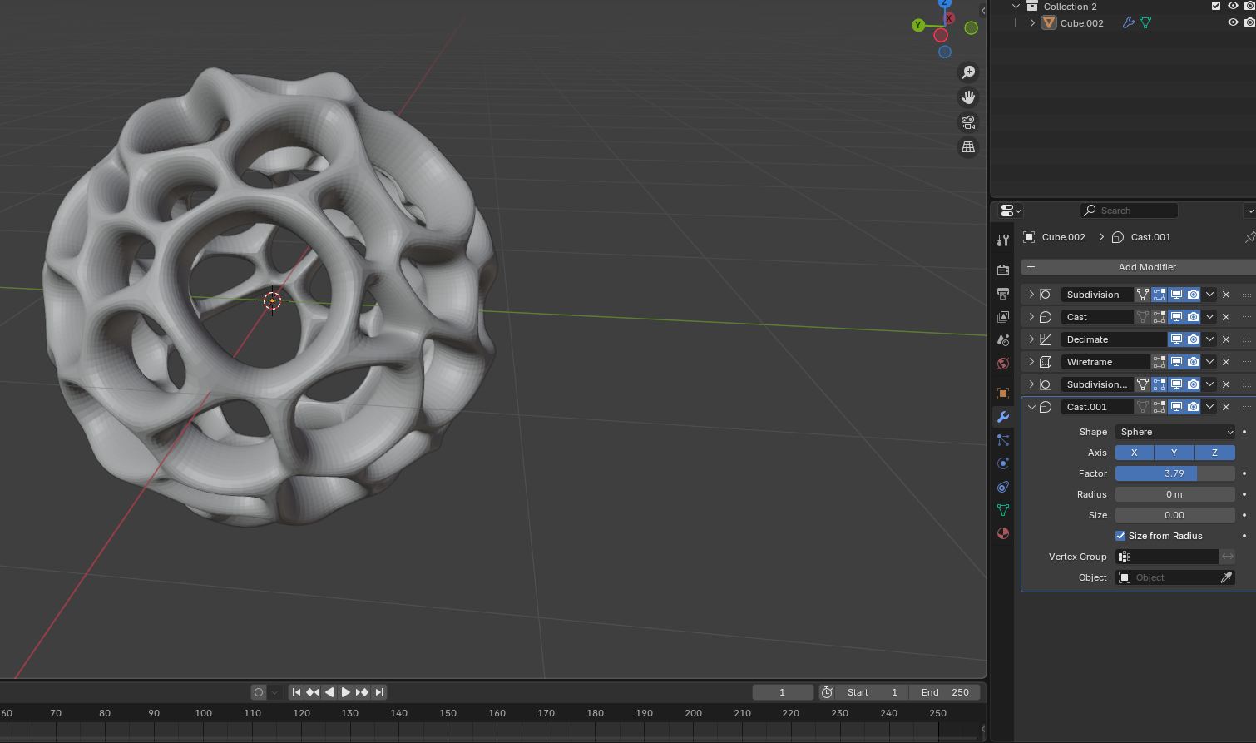Uncheck Size from Radius
This screenshot has height=743, width=1256.
[x=1120, y=536]
